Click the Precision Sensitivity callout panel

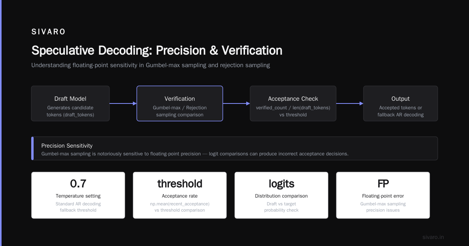point(234,148)
